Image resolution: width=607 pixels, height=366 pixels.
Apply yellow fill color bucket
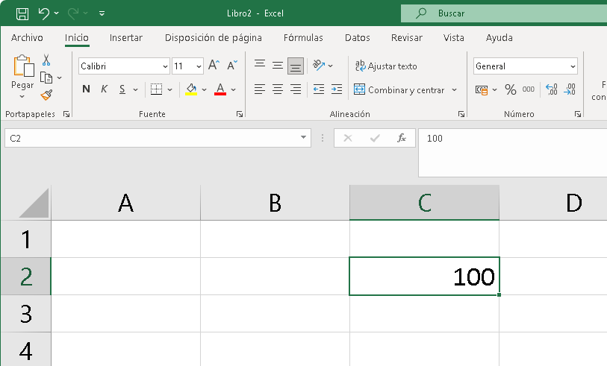[x=191, y=89]
